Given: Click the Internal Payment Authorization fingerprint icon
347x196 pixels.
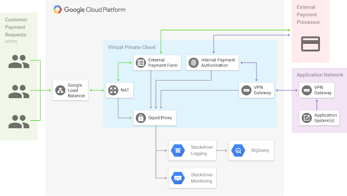Looking at the screenshot, I should click(194, 63).
